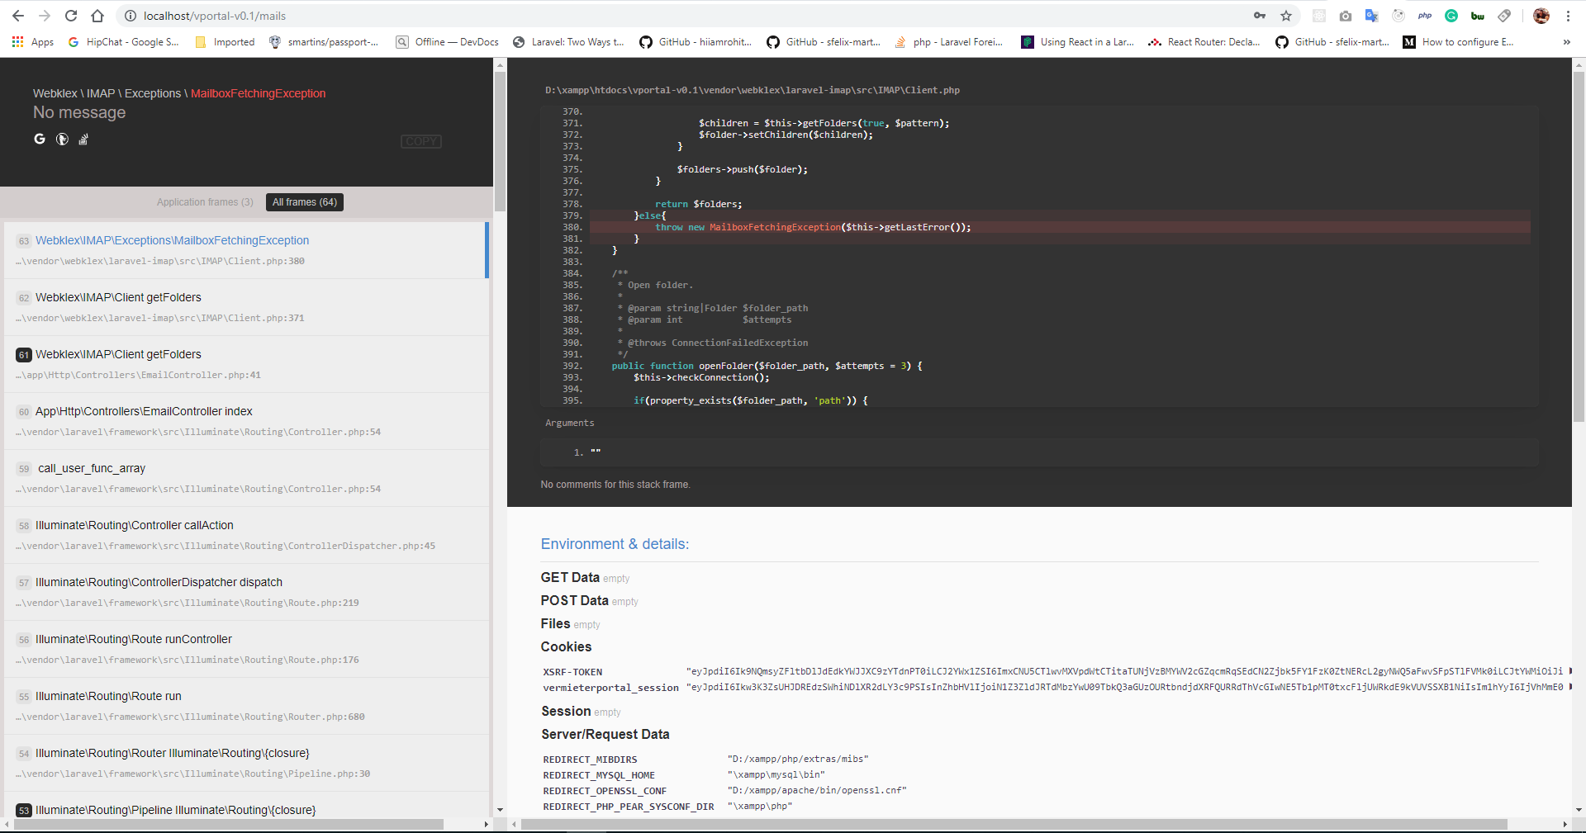Open site information via the info icon

pyautogui.click(x=129, y=16)
